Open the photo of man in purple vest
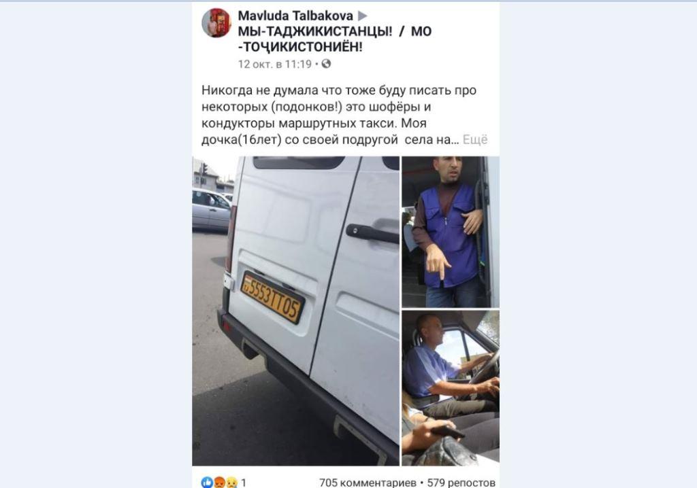The height and width of the screenshot is (488, 697). (x=451, y=232)
